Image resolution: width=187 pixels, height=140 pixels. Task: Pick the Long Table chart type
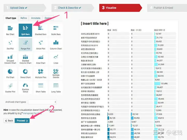tap(56, 88)
